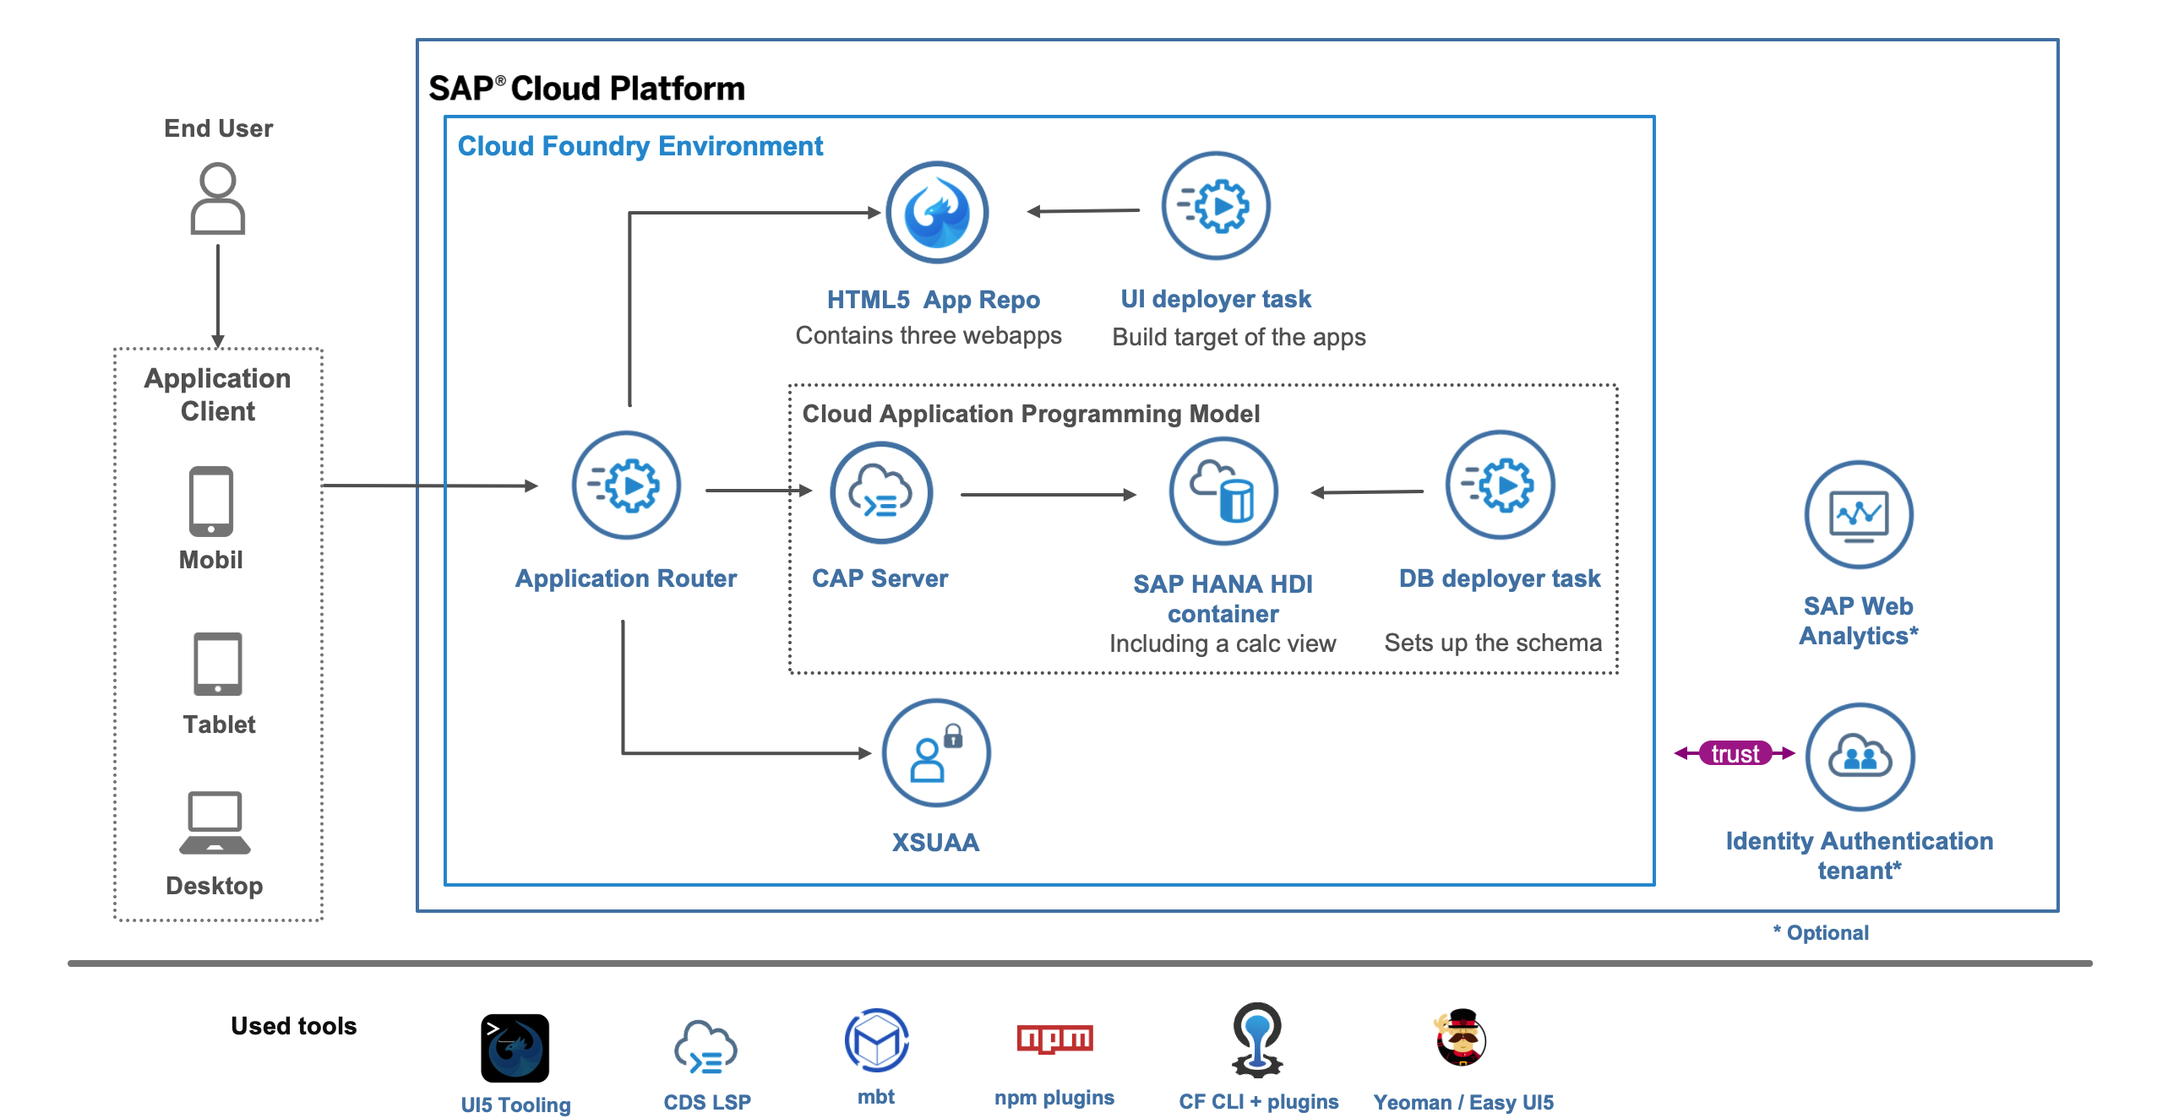Click the 'Including a calc view' text
The height and width of the screenshot is (1118, 2157).
(x=1223, y=643)
